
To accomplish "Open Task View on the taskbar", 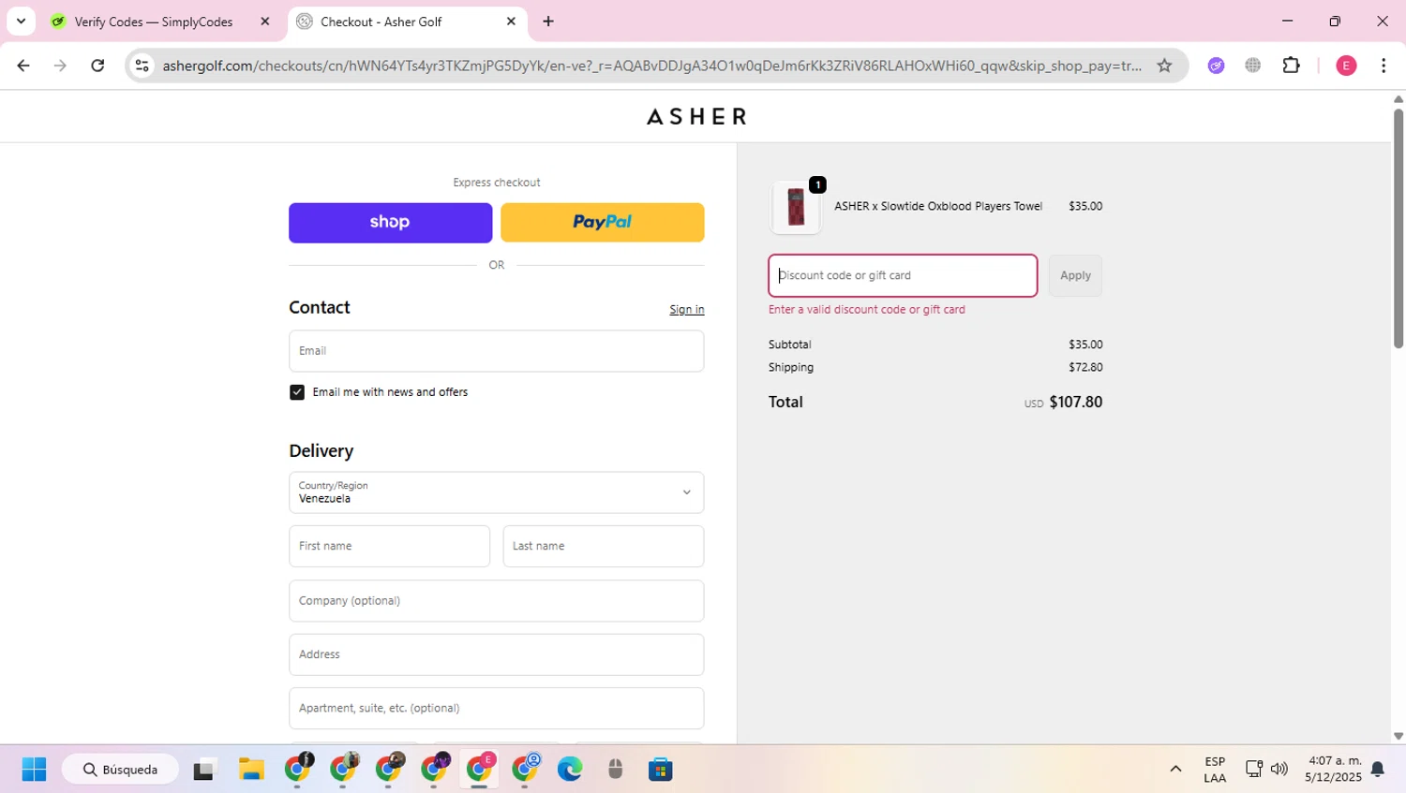I will coord(203,770).
